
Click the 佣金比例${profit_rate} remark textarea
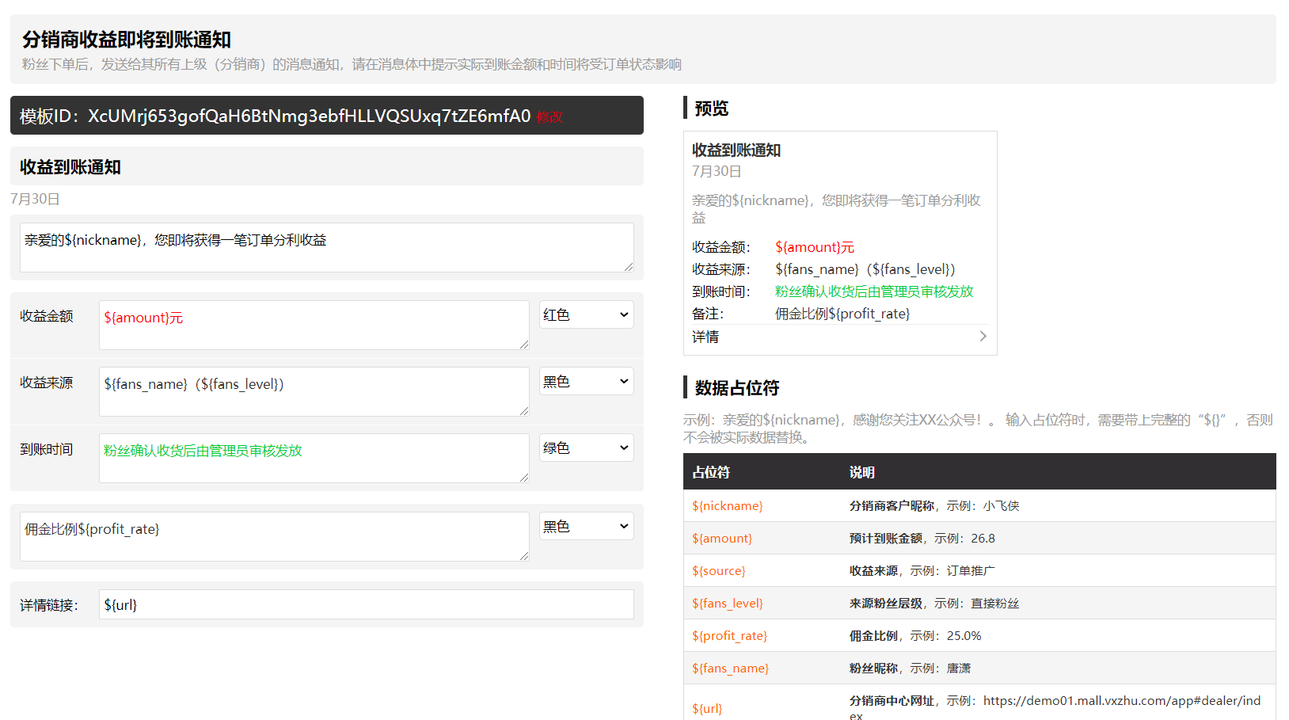coord(274,536)
